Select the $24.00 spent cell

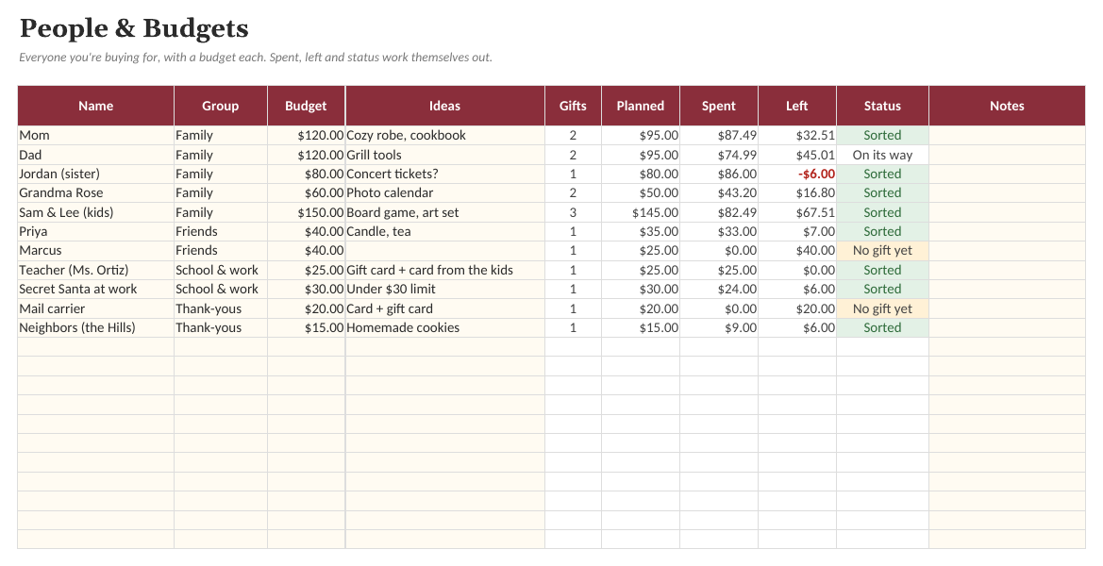718,289
